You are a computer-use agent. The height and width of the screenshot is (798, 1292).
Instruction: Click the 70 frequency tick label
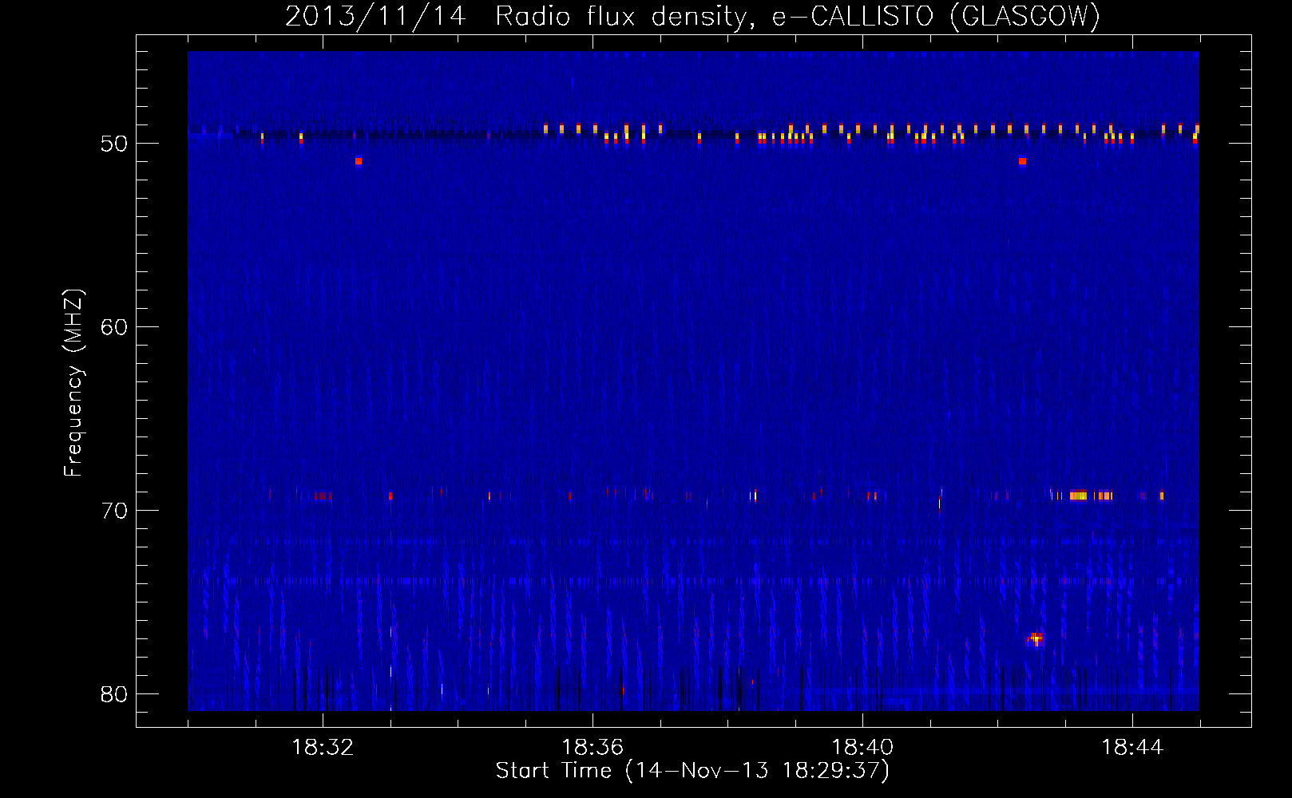(x=114, y=511)
